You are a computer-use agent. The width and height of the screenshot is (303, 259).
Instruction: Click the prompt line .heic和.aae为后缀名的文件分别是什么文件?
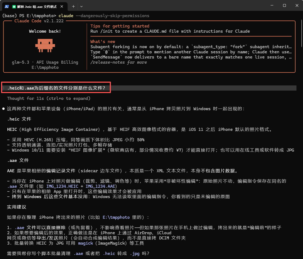56,88
